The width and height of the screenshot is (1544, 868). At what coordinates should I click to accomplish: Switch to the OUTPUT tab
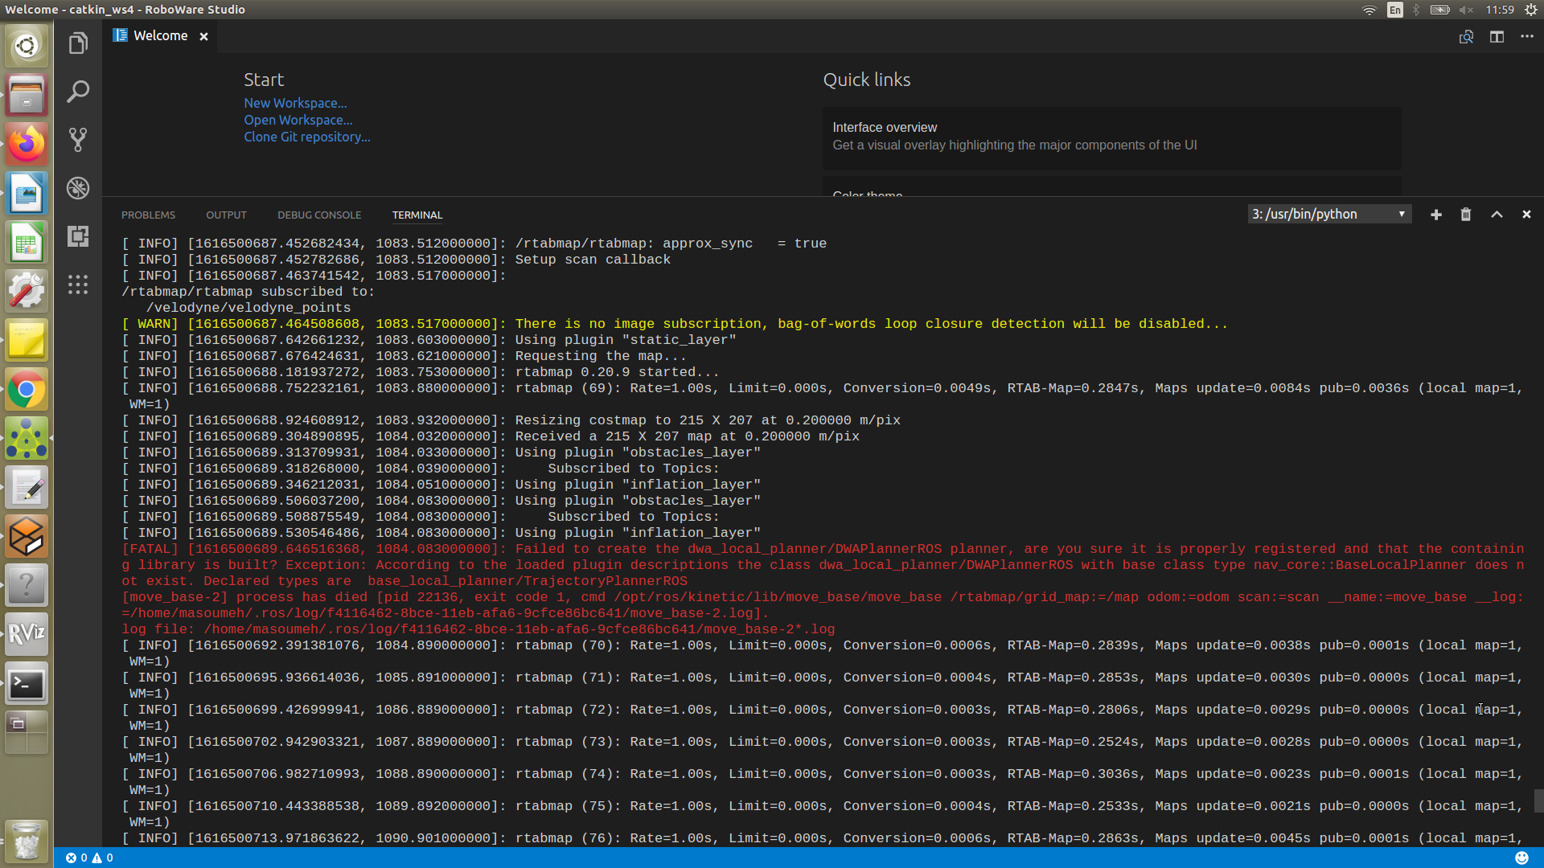[226, 215]
